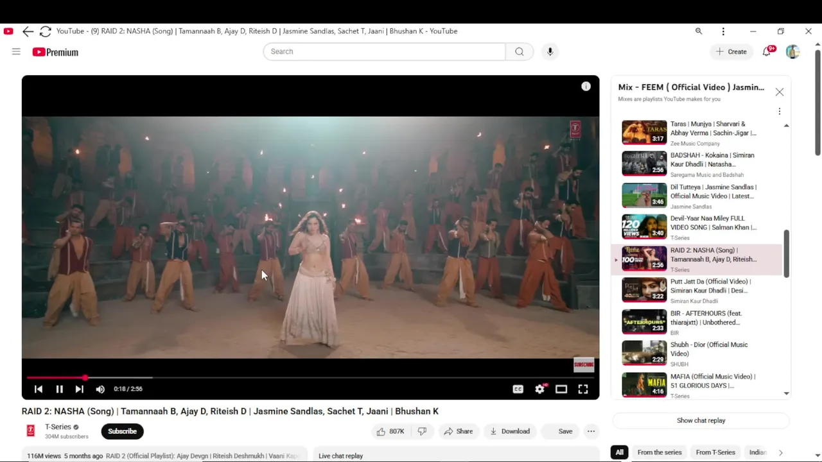Share the video

pos(459,431)
